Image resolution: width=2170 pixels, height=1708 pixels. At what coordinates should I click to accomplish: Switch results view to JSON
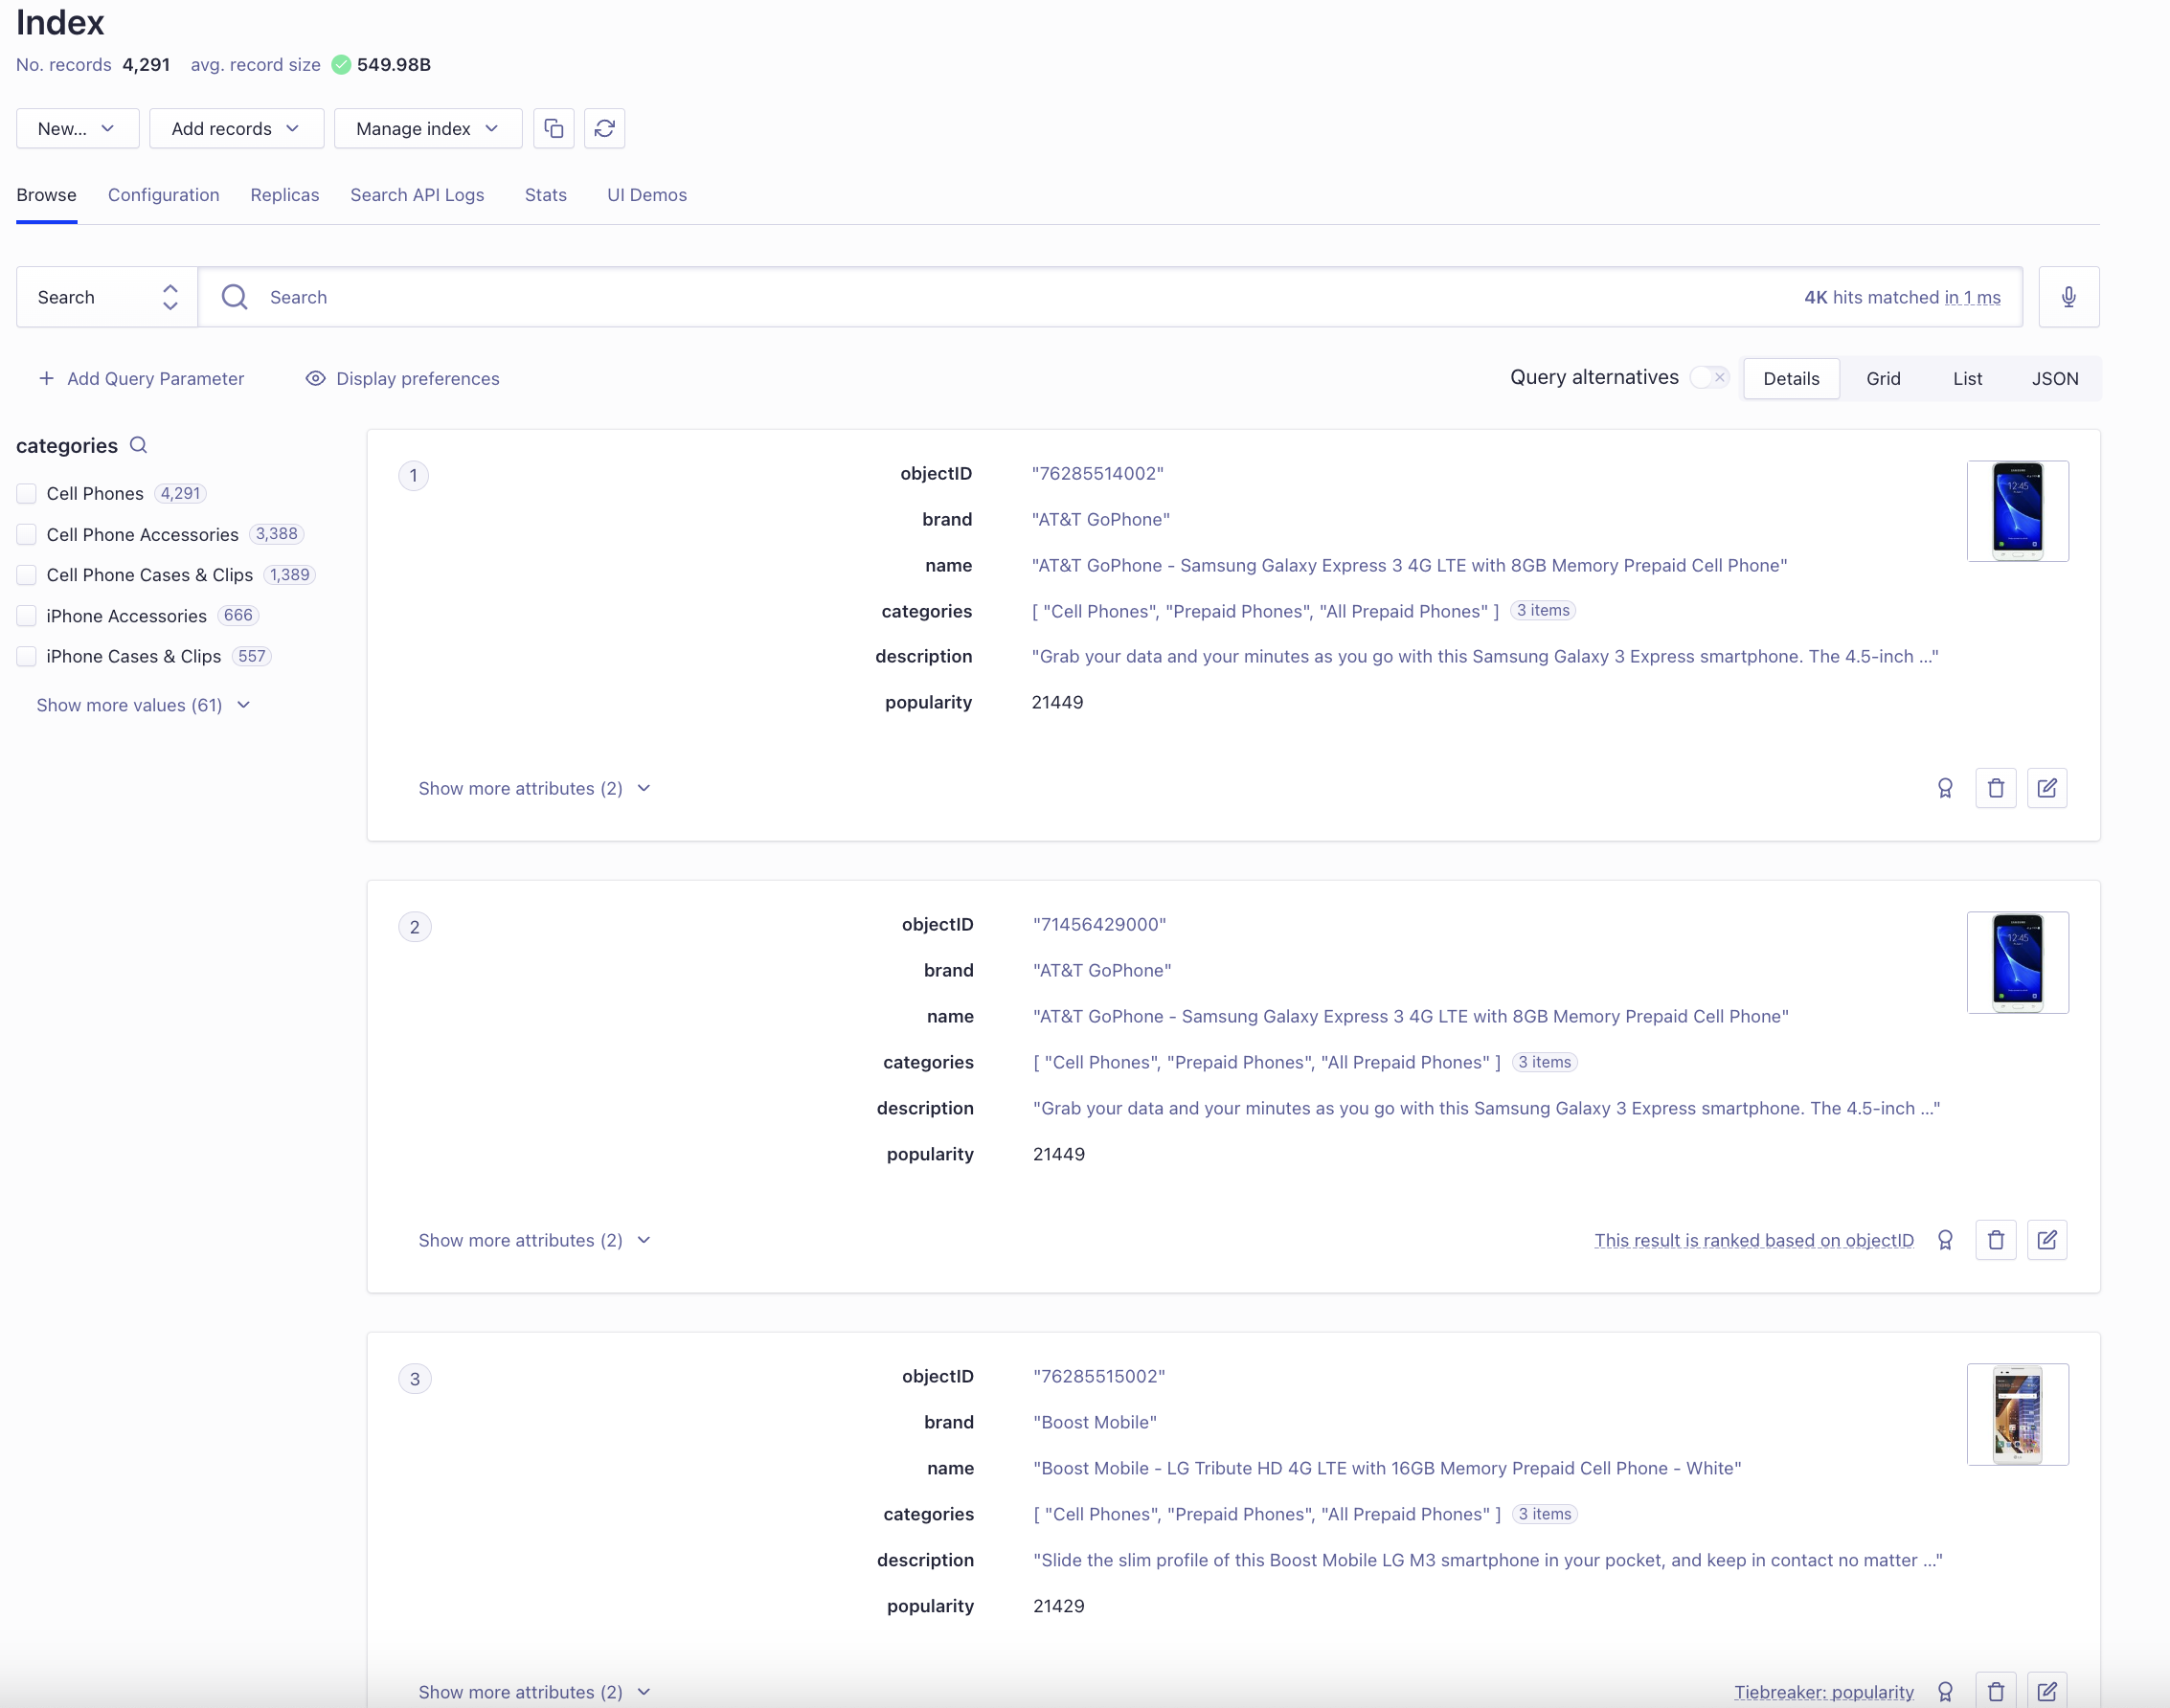coord(2055,378)
